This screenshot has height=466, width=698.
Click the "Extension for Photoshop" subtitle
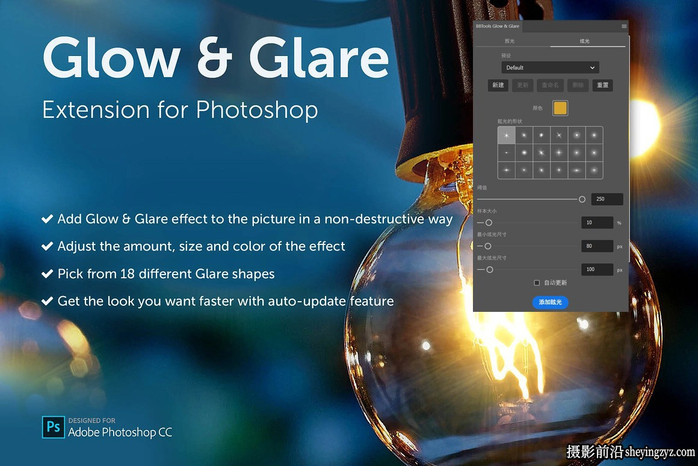[x=181, y=110]
